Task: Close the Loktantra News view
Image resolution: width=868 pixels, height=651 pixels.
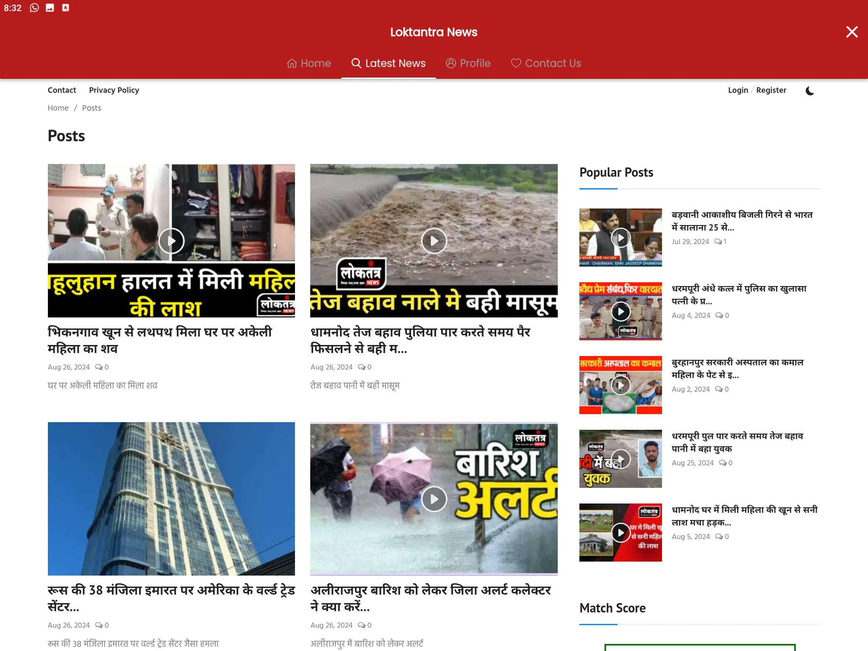Action: 852,32
